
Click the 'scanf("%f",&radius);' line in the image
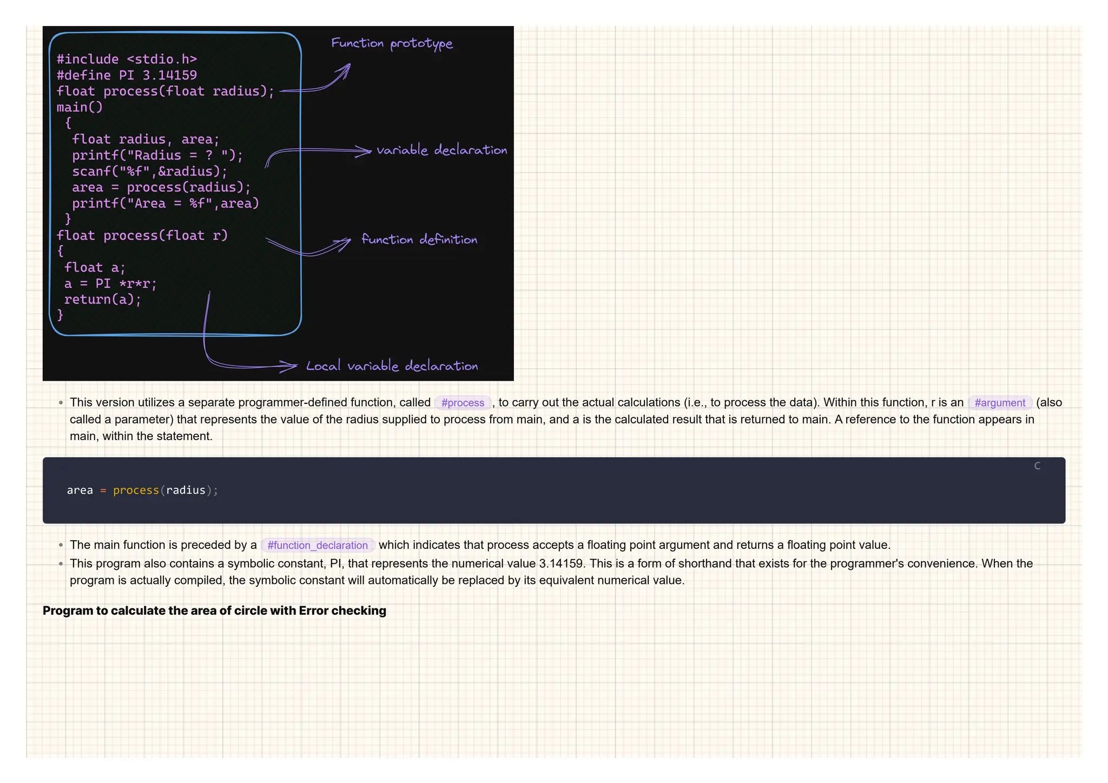point(150,171)
